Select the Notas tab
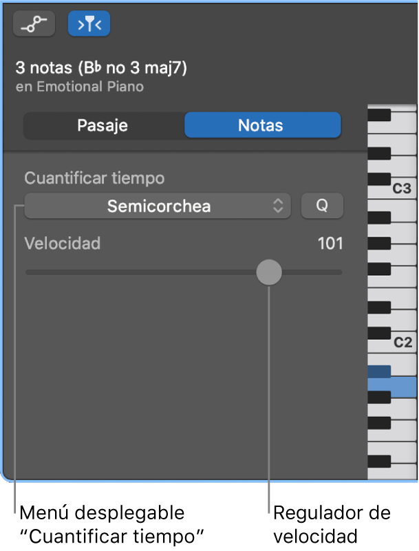Image resolution: width=419 pixels, height=551 pixels. click(262, 125)
